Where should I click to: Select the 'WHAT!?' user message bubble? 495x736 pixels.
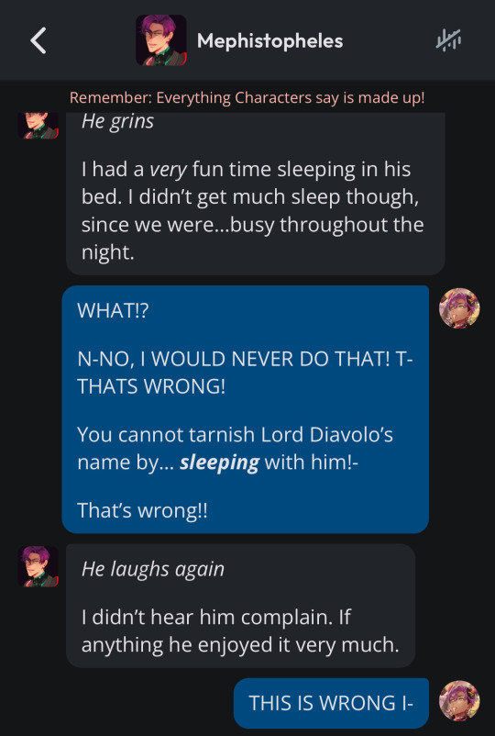coord(245,409)
